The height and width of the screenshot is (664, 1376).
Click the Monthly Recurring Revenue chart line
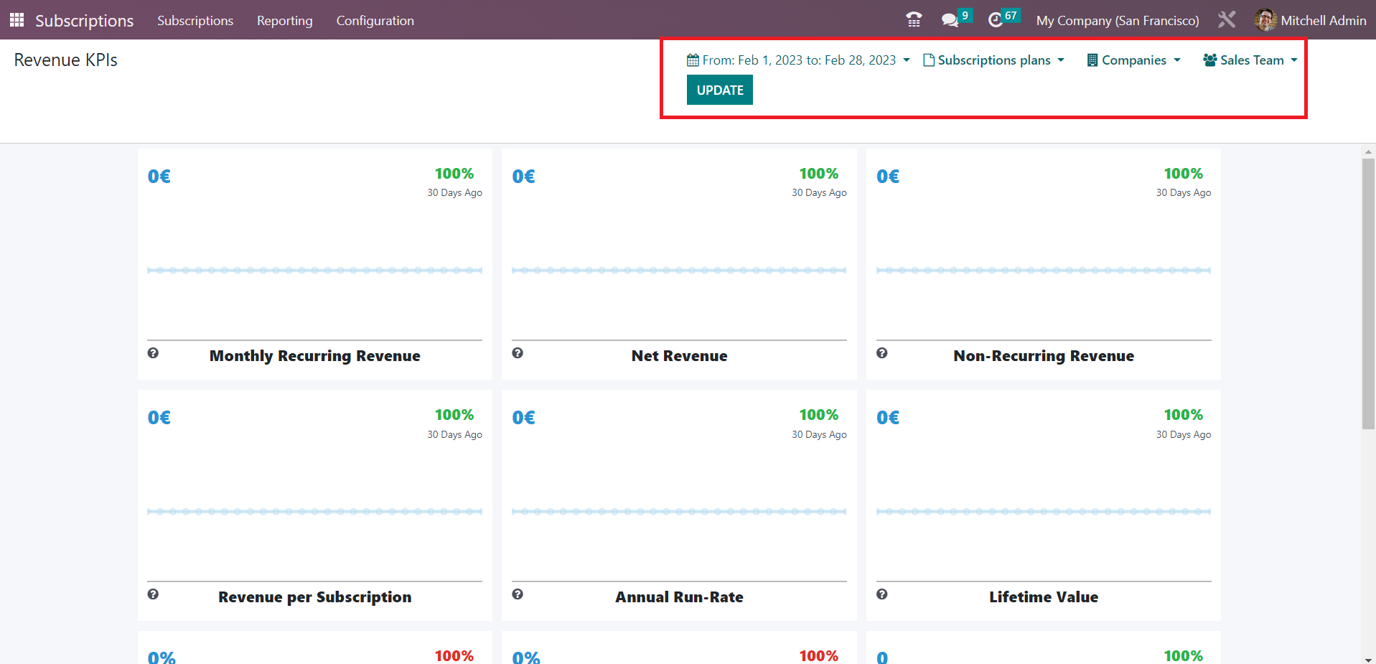tap(315, 271)
